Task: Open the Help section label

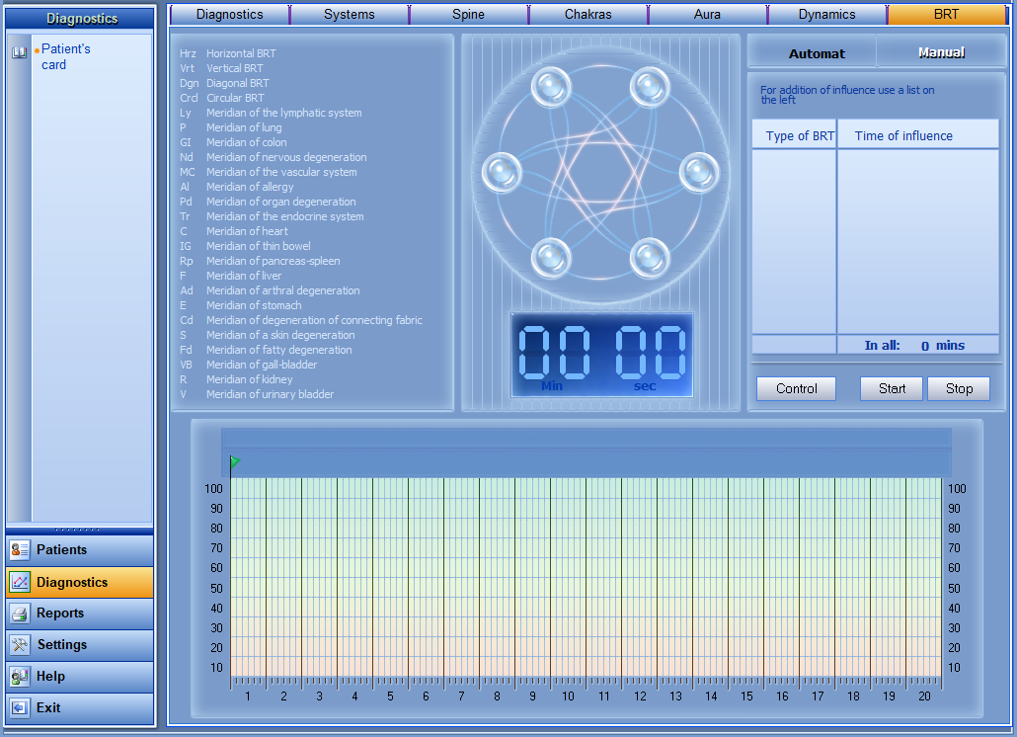Action: click(x=50, y=676)
